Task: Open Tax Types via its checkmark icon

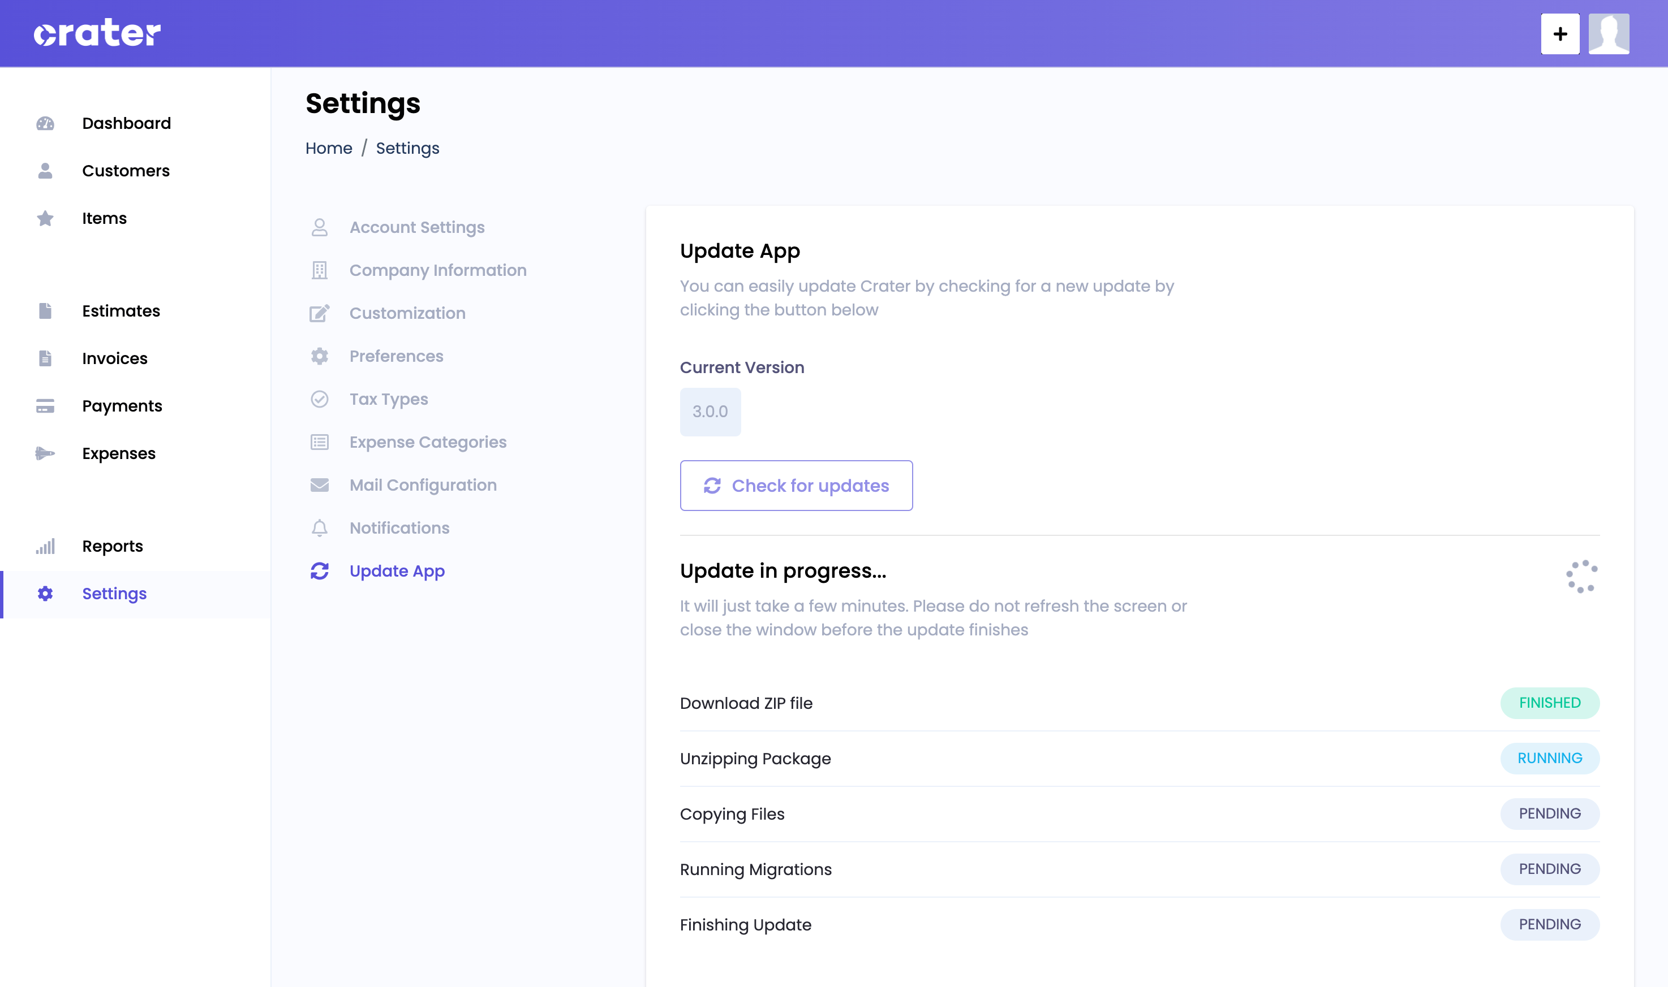Action: [320, 399]
